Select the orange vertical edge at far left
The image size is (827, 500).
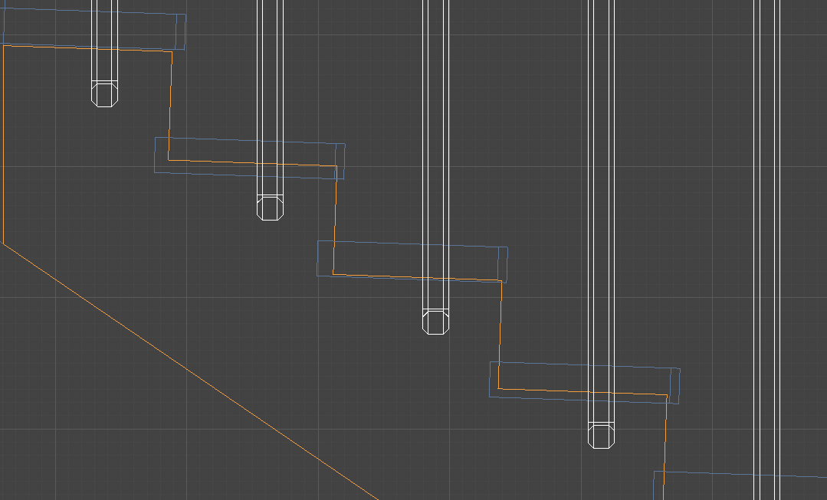click(x=4, y=145)
